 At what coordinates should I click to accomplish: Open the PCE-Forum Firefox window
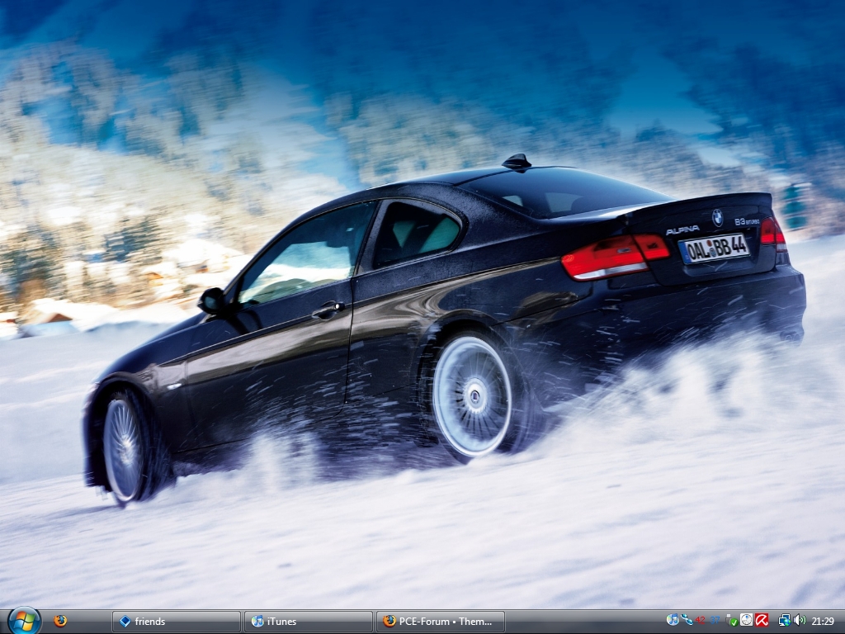440,622
